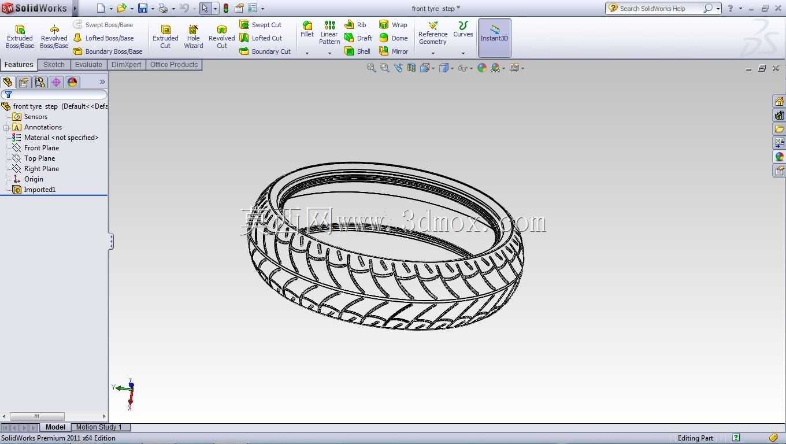Select the Top Plane
This screenshot has width=786, height=444.
[39, 158]
